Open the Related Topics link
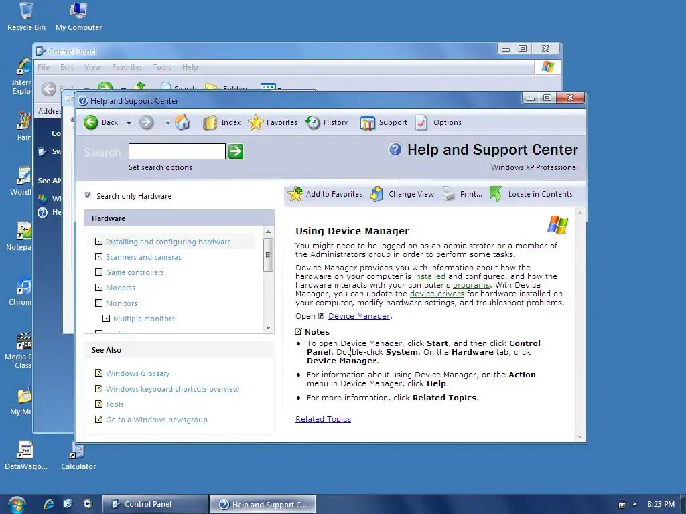The width and height of the screenshot is (686, 514). pos(324,419)
